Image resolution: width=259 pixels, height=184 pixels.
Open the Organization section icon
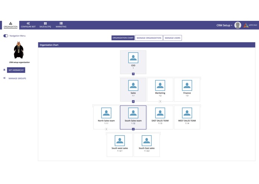pos(10,23)
